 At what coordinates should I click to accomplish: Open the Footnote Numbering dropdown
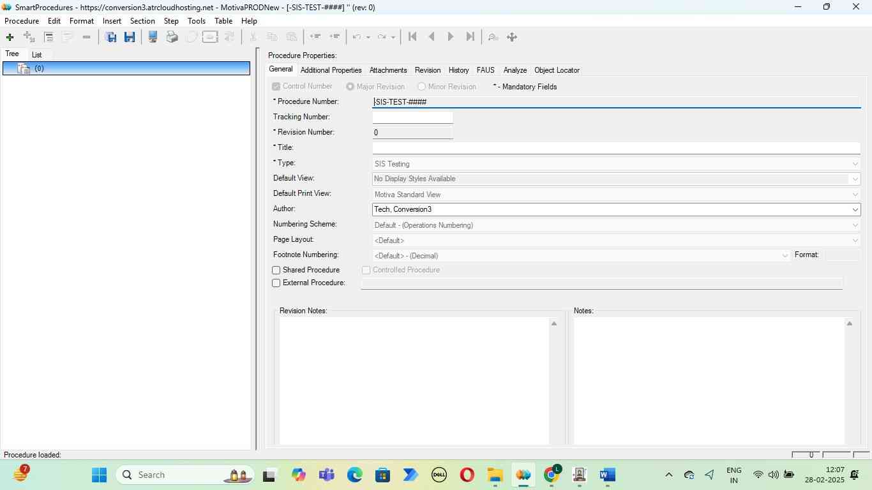[785, 256]
